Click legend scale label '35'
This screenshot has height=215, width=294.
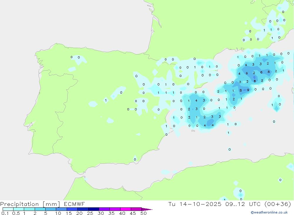(111, 213)
